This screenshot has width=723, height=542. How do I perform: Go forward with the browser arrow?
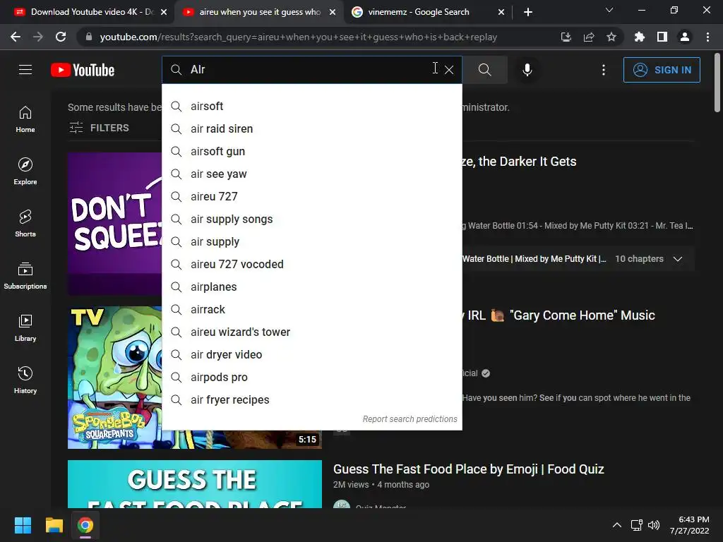(x=38, y=37)
